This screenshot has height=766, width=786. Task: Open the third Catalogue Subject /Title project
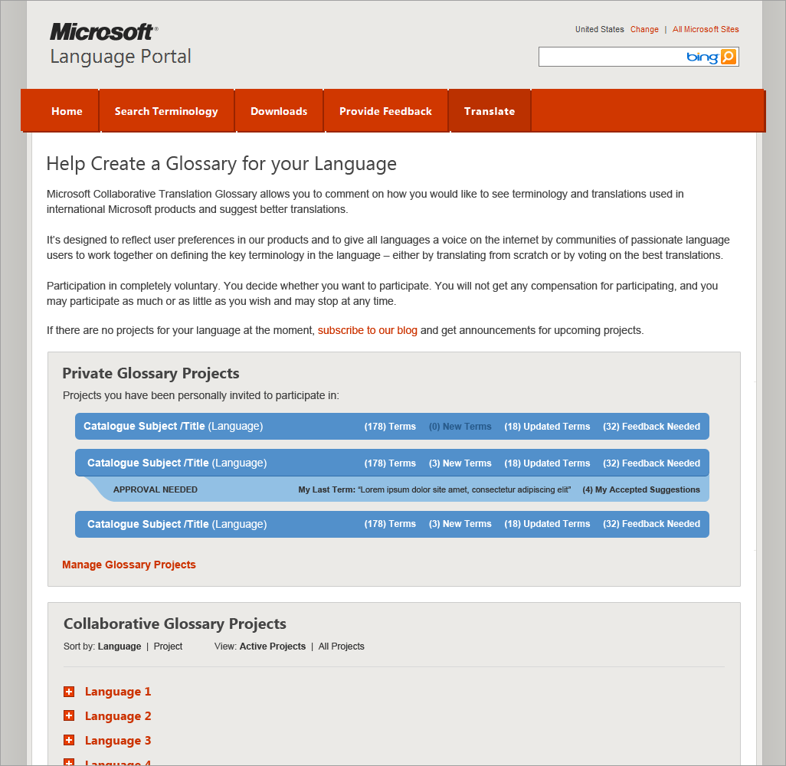(177, 524)
